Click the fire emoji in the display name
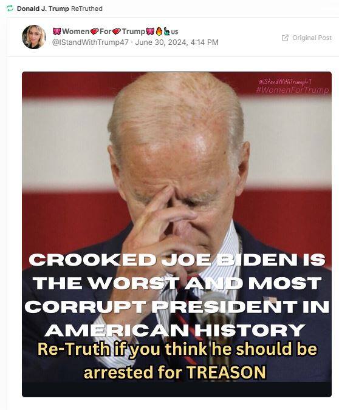 (x=159, y=32)
